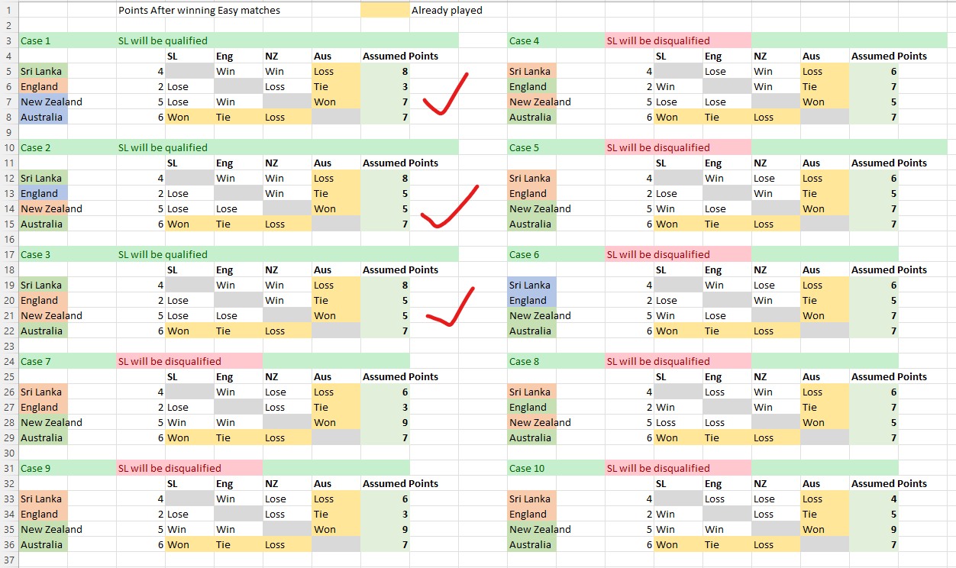The image size is (956, 568).
Task: Select the 'Case 7' header cell
Action: coord(44,361)
